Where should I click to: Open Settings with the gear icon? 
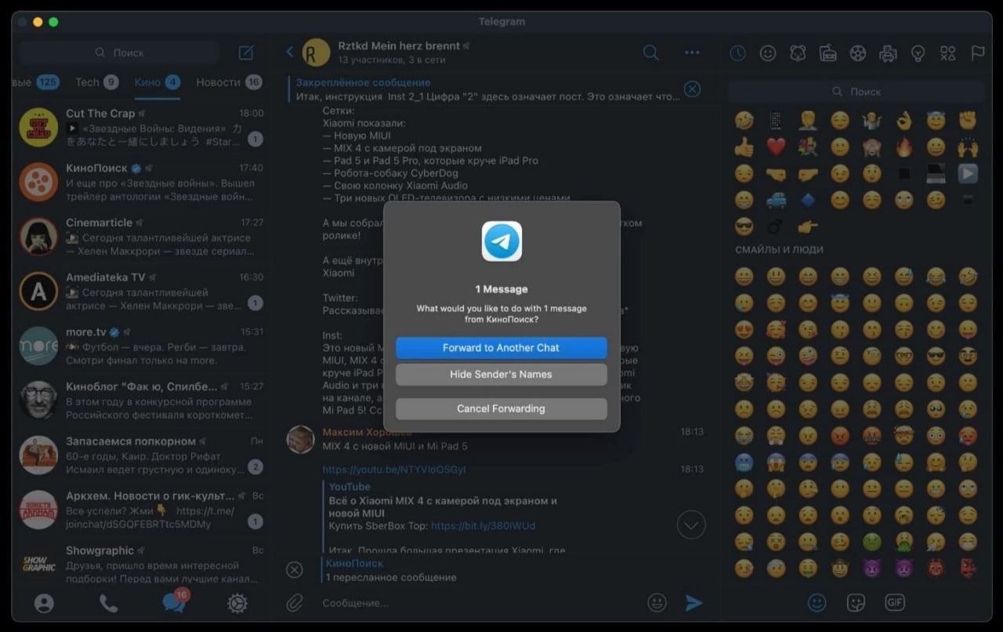pos(237,603)
